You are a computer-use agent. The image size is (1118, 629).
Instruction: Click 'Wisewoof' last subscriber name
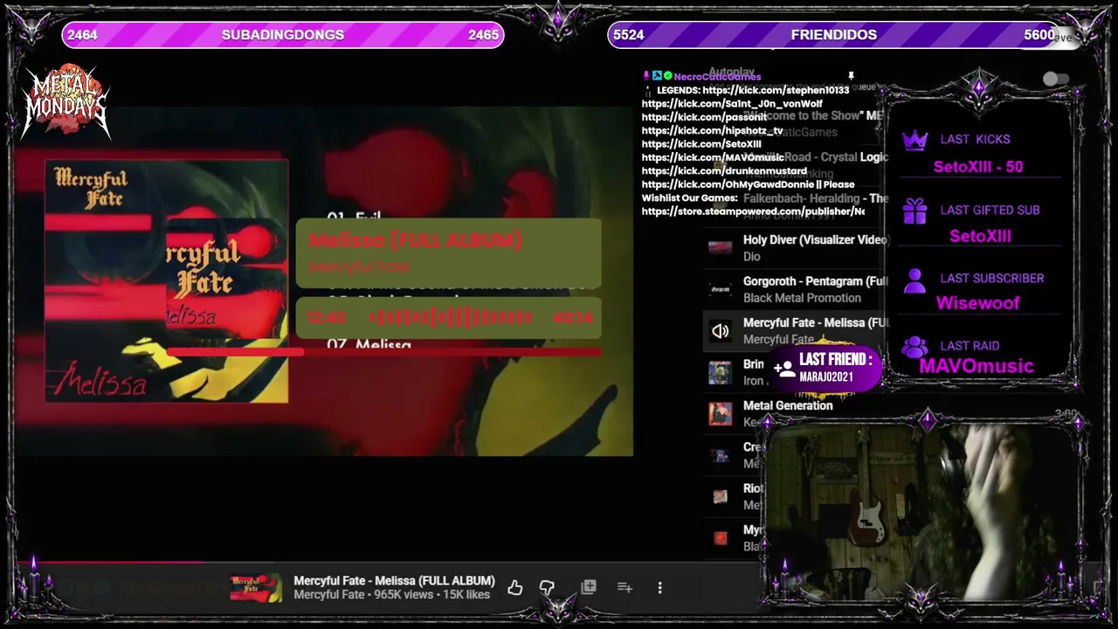pyautogui.click(x=978, y=303)
